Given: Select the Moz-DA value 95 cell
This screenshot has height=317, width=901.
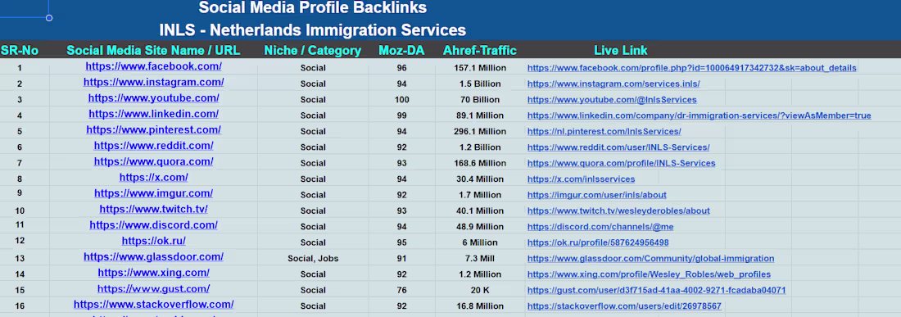Looking at the screenshot, I should 401,243.
